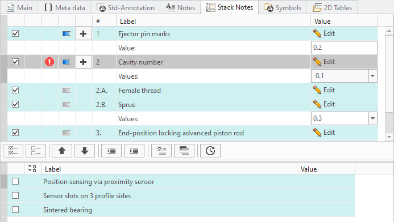Viewport: 394px width, 222px height.
Task: Click gray flag icon in Sprue row
Action: tap(67, 104)
